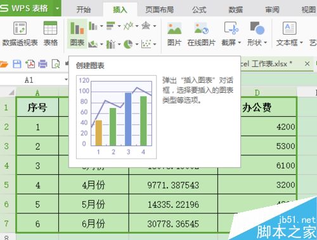Viewport: 317px width, 240px height.
Task: Select column D header
Action: 257,93
